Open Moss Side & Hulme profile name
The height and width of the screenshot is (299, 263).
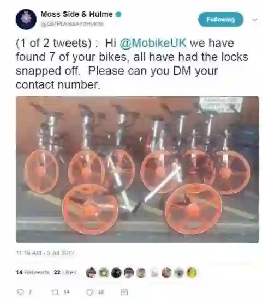tap(76, 14)
